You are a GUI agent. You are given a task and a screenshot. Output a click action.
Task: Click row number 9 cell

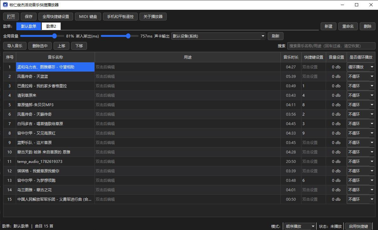tap(10, 142)
